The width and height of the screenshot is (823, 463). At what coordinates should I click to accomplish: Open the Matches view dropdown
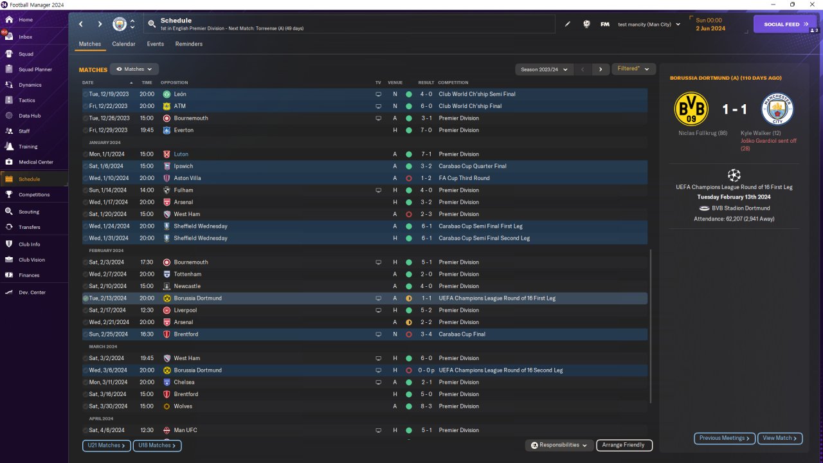134,69
